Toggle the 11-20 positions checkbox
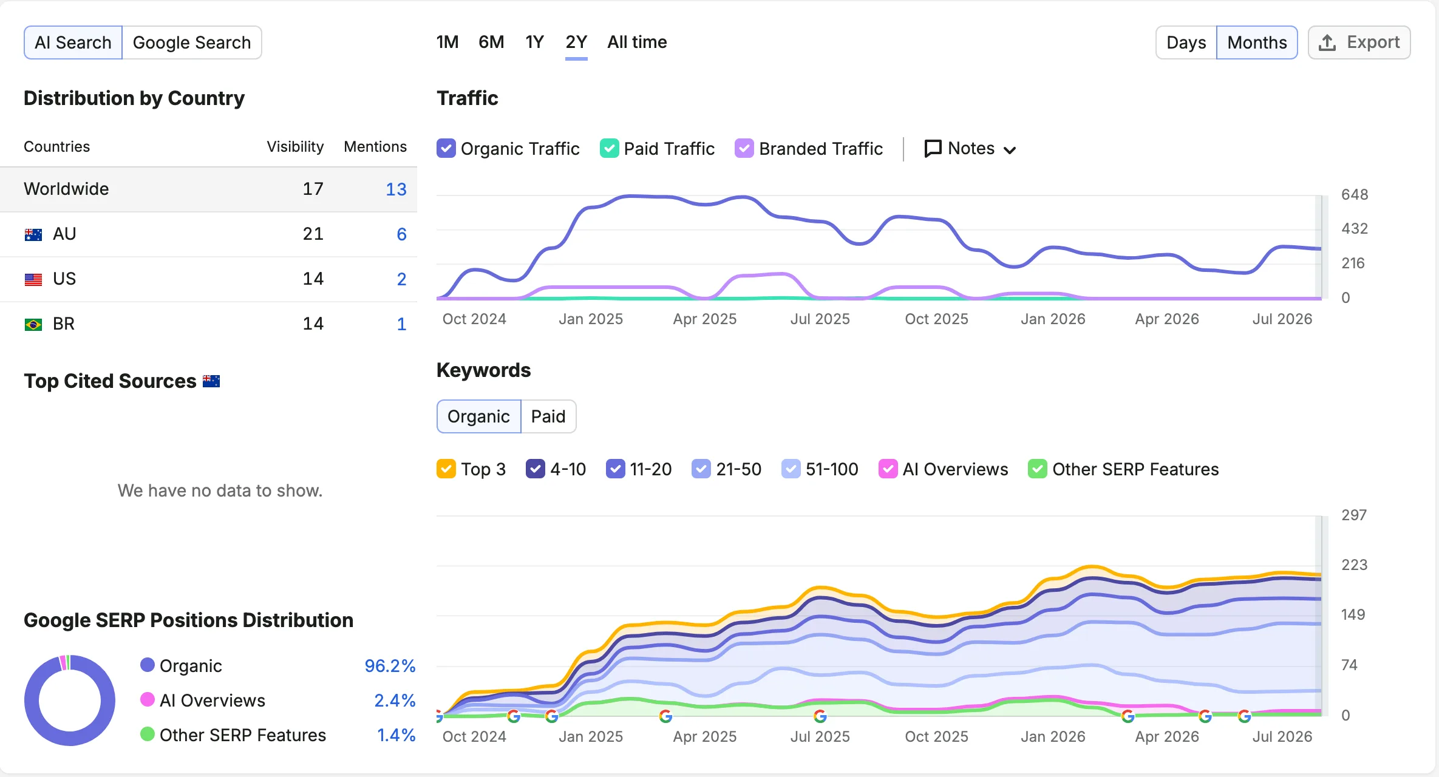The image size is (1439, 777). point(616,469)
